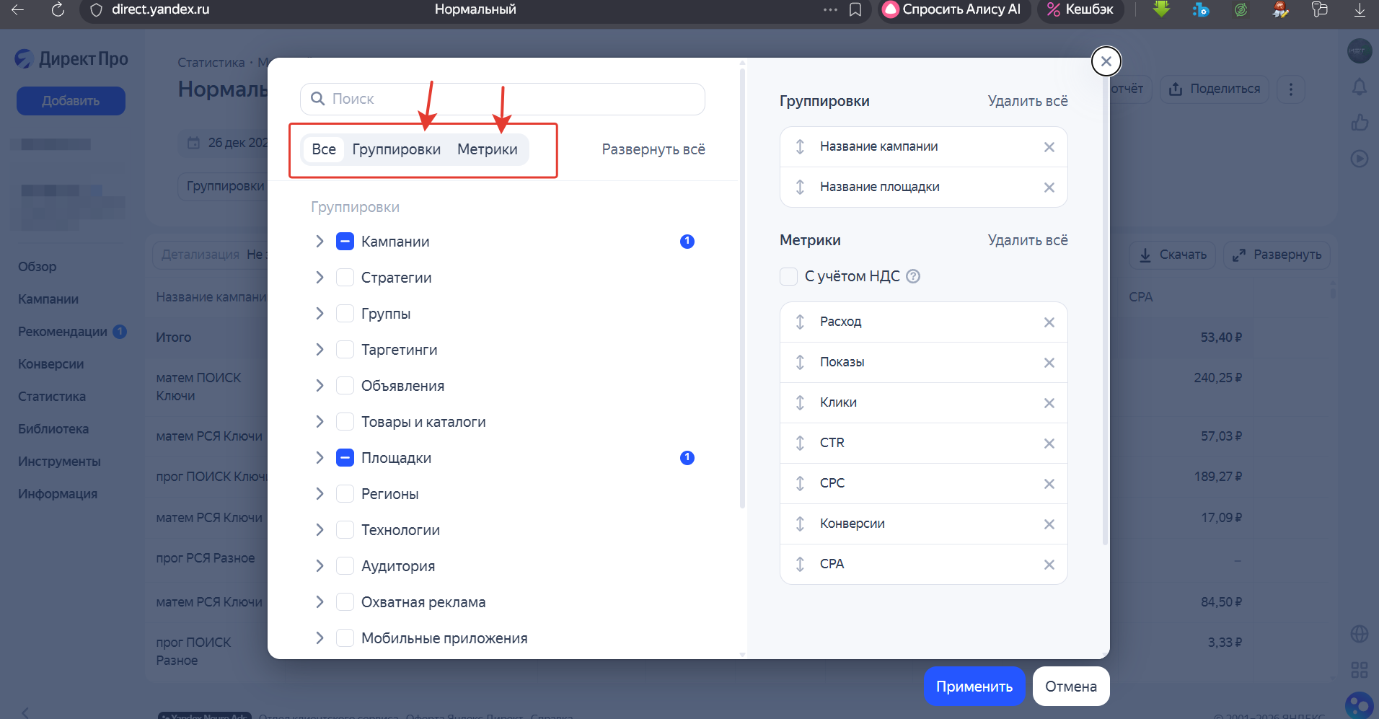
Task: Check the Стратегии grouping checkbox
Action: pos(345,278)
